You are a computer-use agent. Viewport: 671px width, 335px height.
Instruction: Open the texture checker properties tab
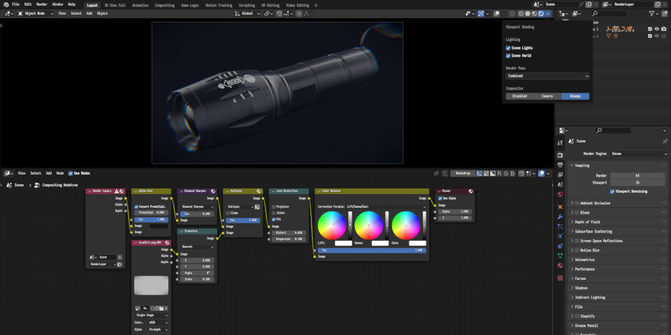coord(560,277)
